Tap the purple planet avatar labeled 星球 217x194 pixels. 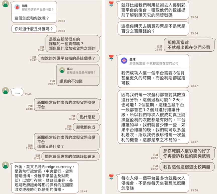[124, 61]
